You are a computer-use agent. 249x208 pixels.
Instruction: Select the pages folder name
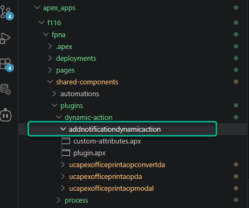click(65, 70)
